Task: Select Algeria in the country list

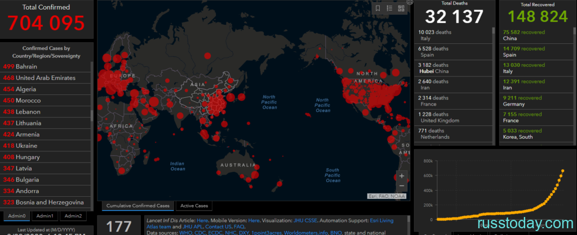Action: (x=46, y=89)
